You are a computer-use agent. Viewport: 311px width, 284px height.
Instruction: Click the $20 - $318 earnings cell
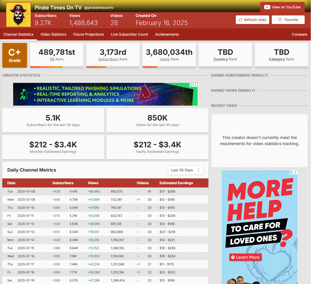(x=167, y=232)
